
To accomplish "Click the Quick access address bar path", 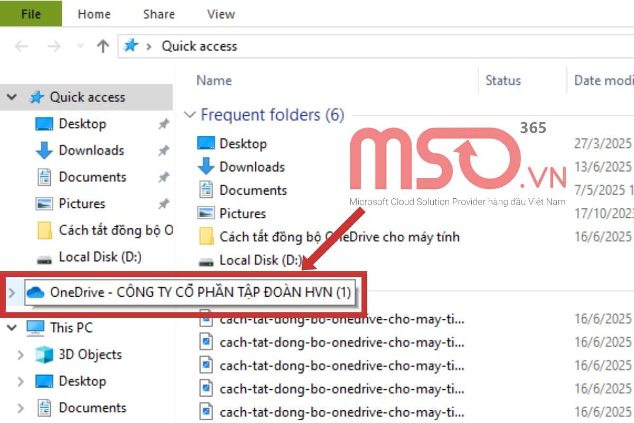I will [199, 46].
